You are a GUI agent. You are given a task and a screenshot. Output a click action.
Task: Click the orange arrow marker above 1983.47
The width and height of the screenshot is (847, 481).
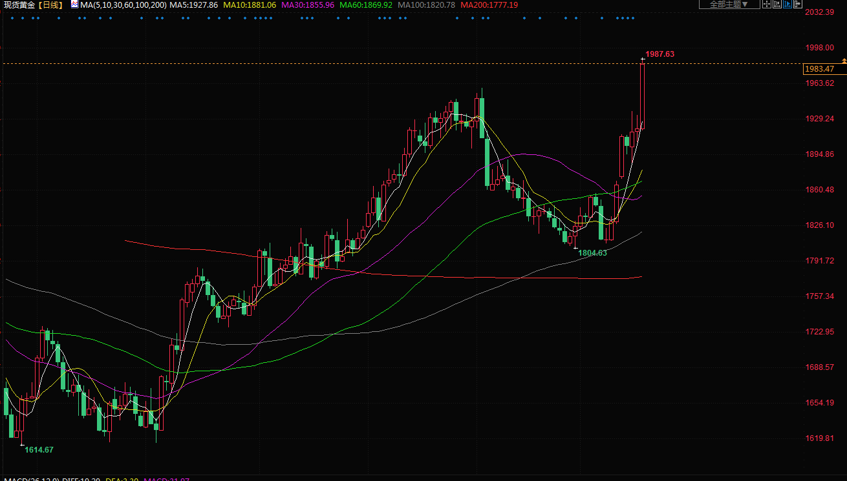844,61
